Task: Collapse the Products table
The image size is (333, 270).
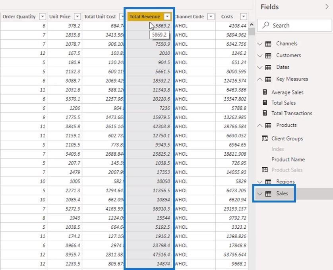Action: [260, 125]
